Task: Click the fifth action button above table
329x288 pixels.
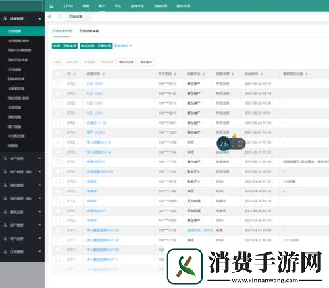Action: 126,62
